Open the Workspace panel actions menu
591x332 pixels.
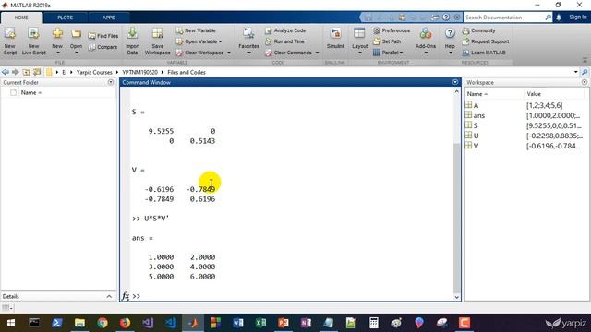(x=585, y=82)
